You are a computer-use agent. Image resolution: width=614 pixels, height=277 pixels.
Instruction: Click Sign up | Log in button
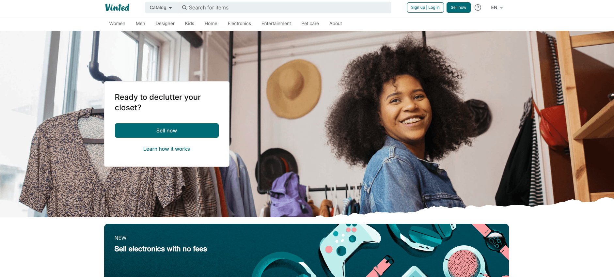(x=425, y=8)
